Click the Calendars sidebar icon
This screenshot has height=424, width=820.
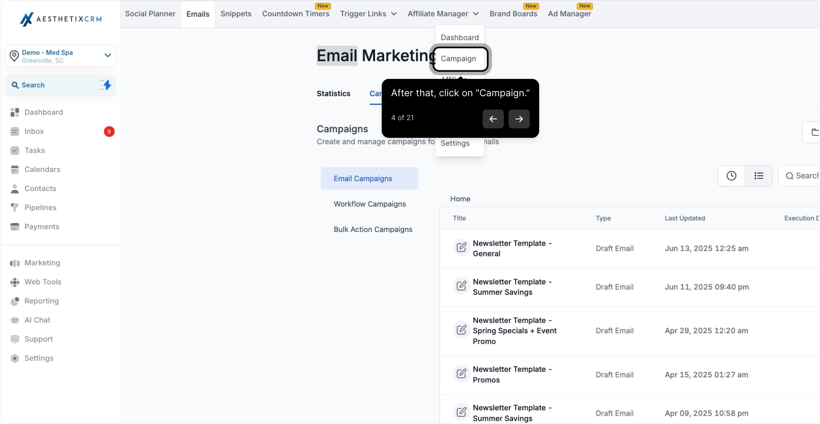click(15, 170)
